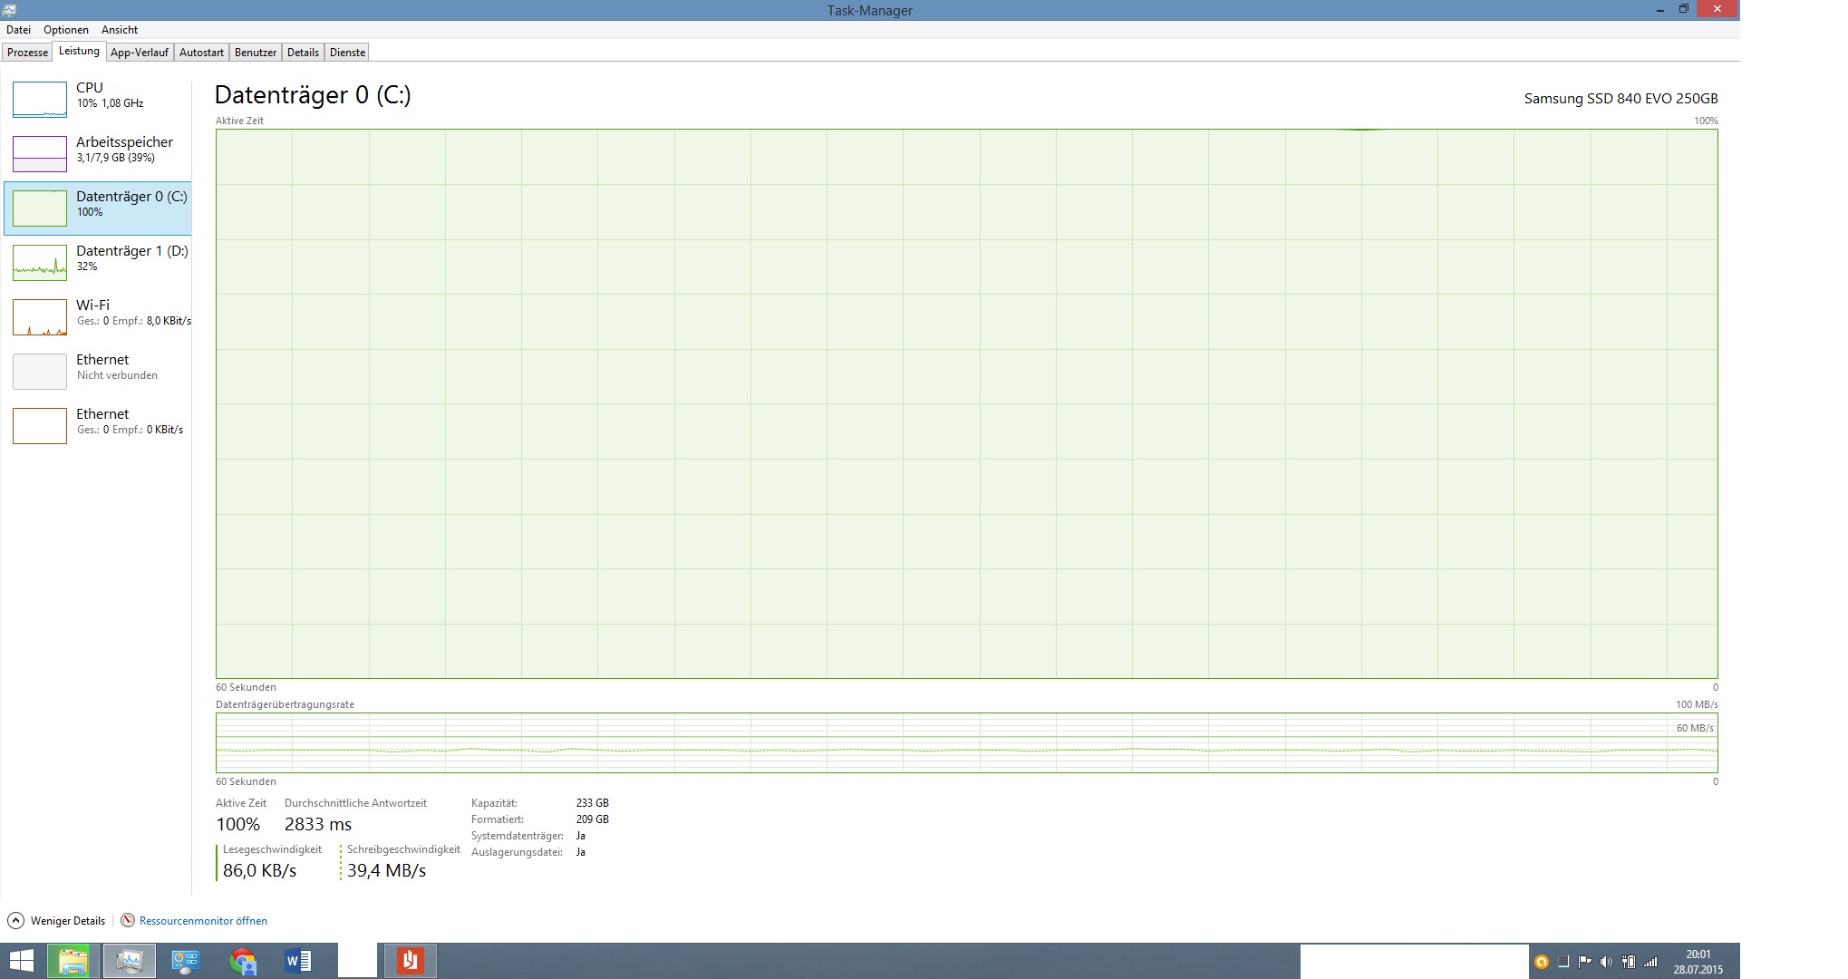Switch to the App-Verlauf tab

coord(140,53)
